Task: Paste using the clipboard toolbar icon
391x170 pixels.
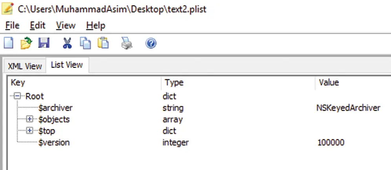Action: click(103, 43)
